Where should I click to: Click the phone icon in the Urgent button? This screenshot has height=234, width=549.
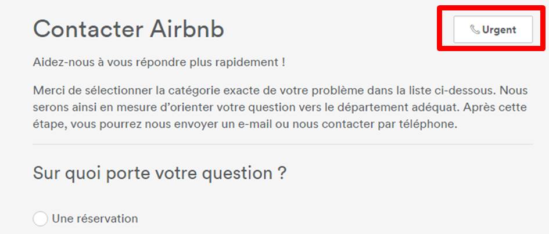(x=475, y=30)
